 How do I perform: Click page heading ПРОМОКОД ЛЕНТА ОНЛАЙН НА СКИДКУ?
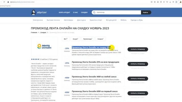pyautogui.click(x=70, y=28)
